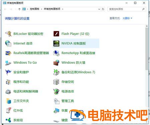Click the NVIDIA 控制面板 text link
The width and height of the screenshot is (150, 125).
(x=74, y=43)
